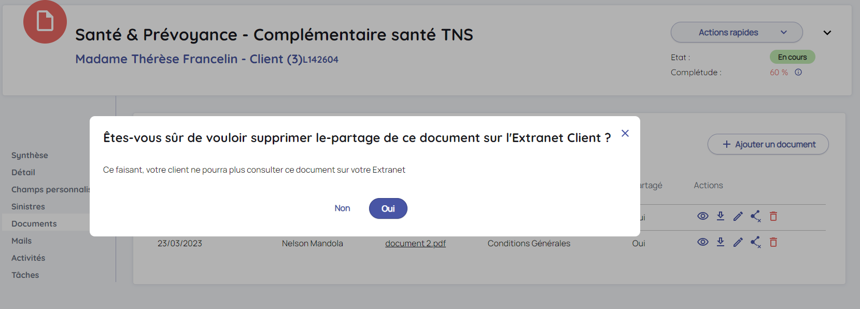View the first document with eye icon
860x309 pixels.
703,216
